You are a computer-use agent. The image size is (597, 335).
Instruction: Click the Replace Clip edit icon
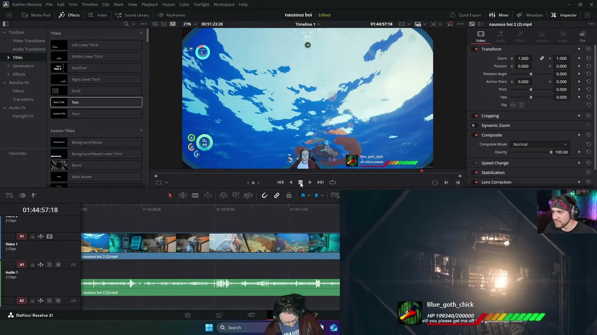click(x=249, y=195)
